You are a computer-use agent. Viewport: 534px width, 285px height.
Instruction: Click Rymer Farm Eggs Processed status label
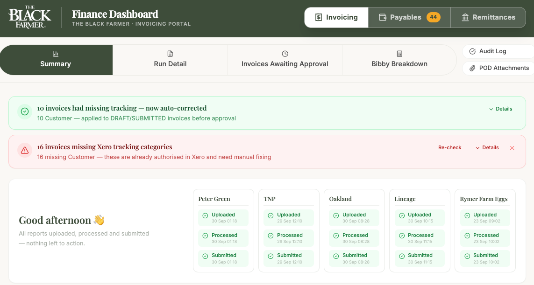[486, 236]
